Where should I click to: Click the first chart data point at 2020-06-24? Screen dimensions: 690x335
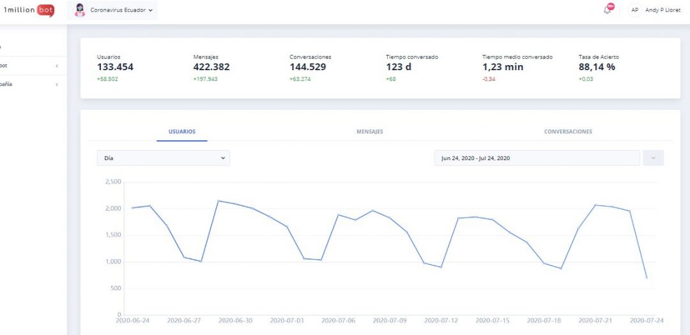tap(132, 207)
